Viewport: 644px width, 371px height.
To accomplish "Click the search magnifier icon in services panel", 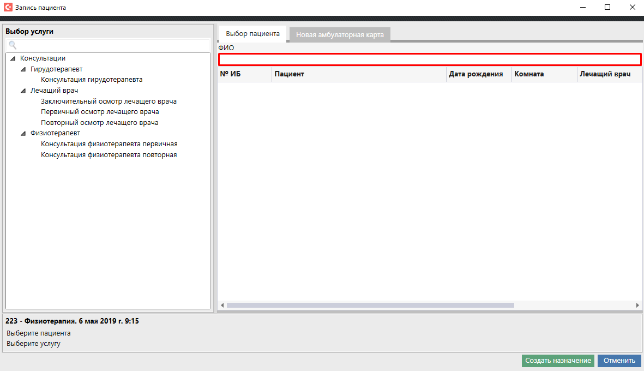I will 13,45.
